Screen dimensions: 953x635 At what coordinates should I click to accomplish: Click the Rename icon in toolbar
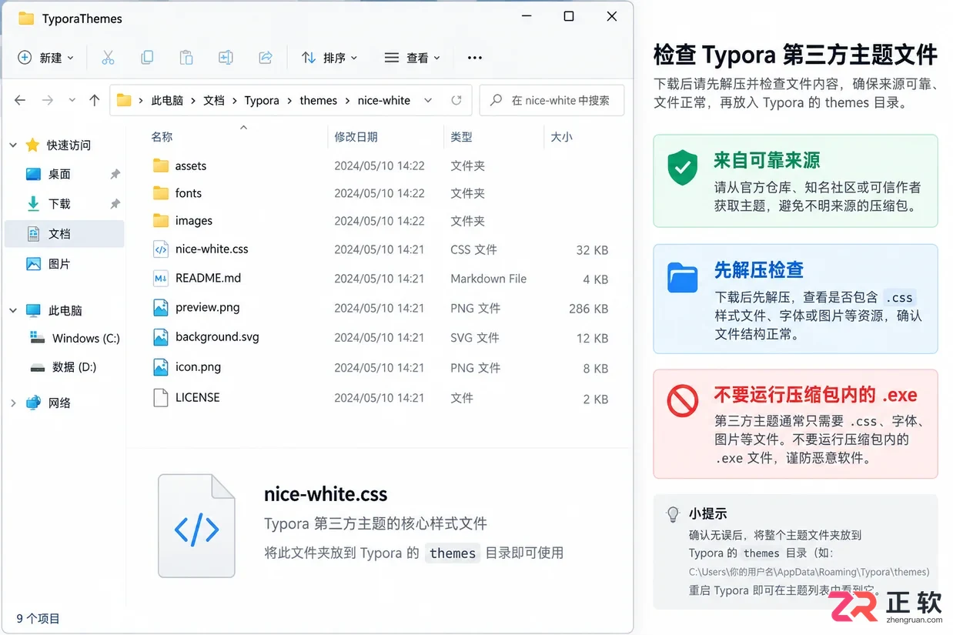(x=226, y=58)
